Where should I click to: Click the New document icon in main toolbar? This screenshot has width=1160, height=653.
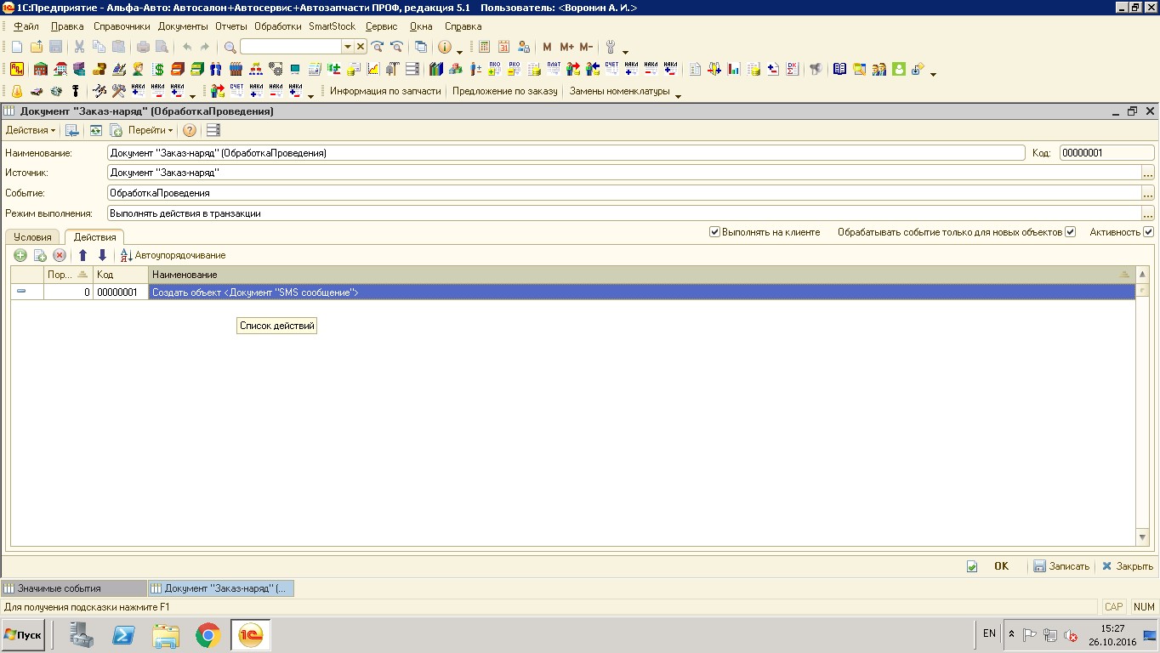(17, 48)
